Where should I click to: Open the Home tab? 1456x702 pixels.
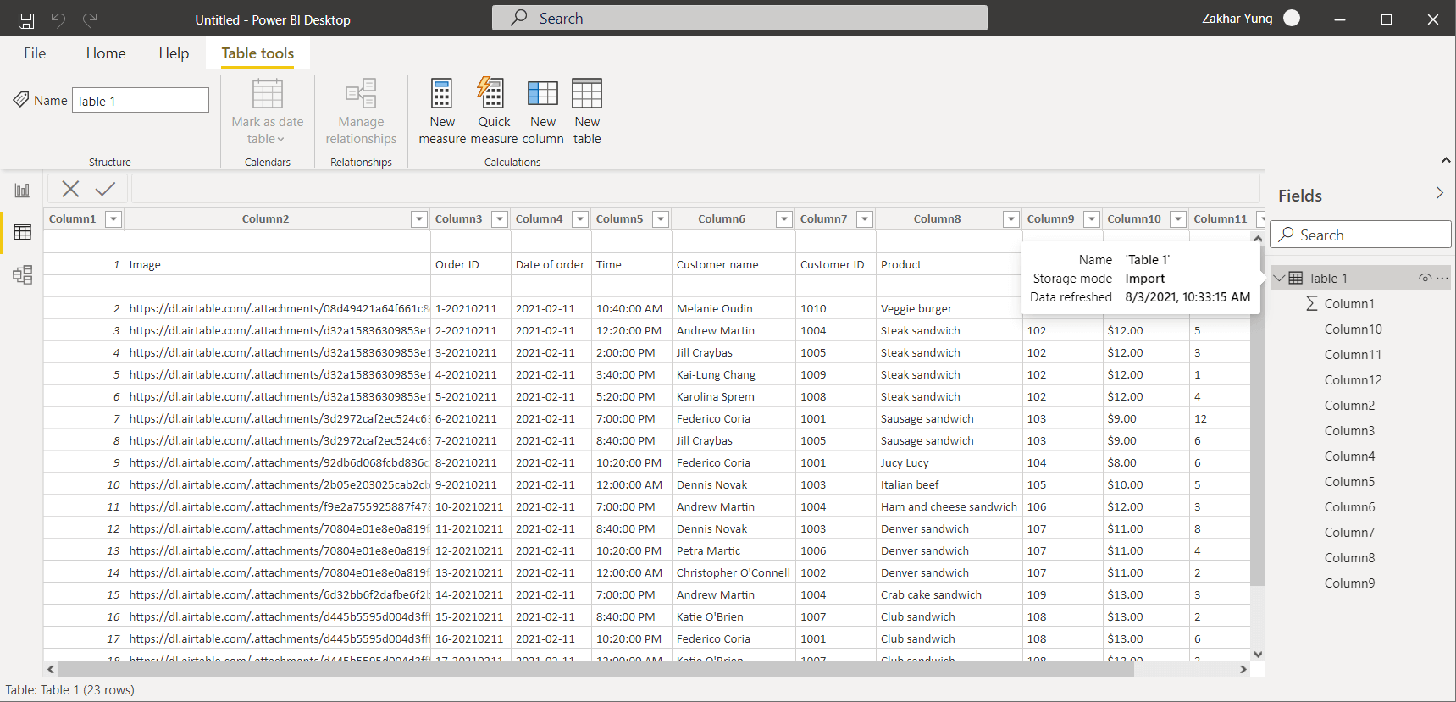pyautogui.click(x=106, y=53)
